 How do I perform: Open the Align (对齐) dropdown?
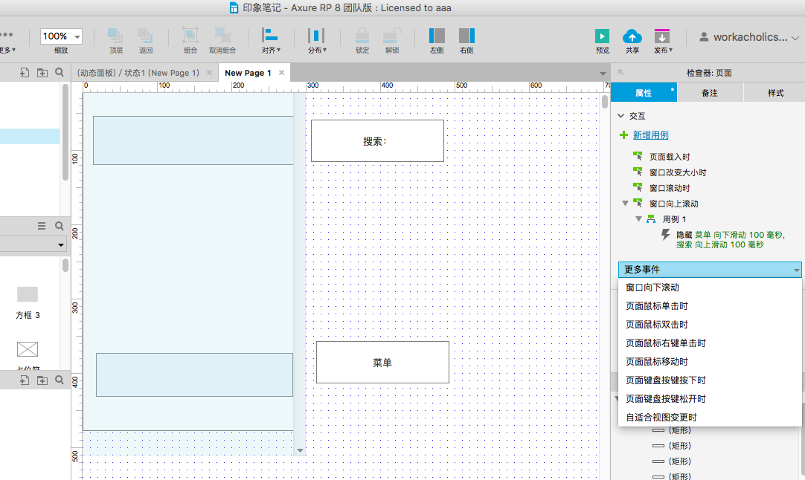click(270, 36)
